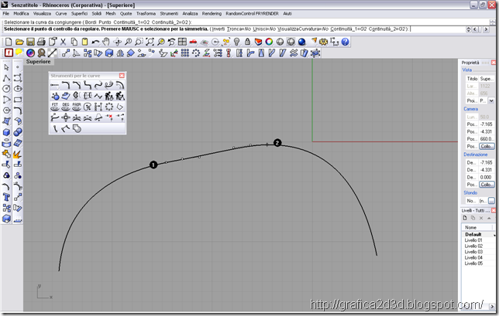The height and width of the screenshot is (316, 499).
Task: Select Livello 05 in layer list
Action: click(x=473, y=263)
